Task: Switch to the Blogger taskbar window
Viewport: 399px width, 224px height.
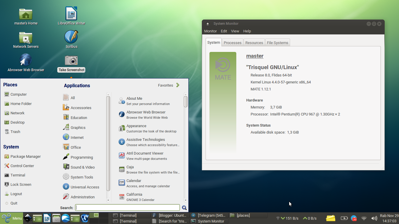Action: click(x=170, y=215)
